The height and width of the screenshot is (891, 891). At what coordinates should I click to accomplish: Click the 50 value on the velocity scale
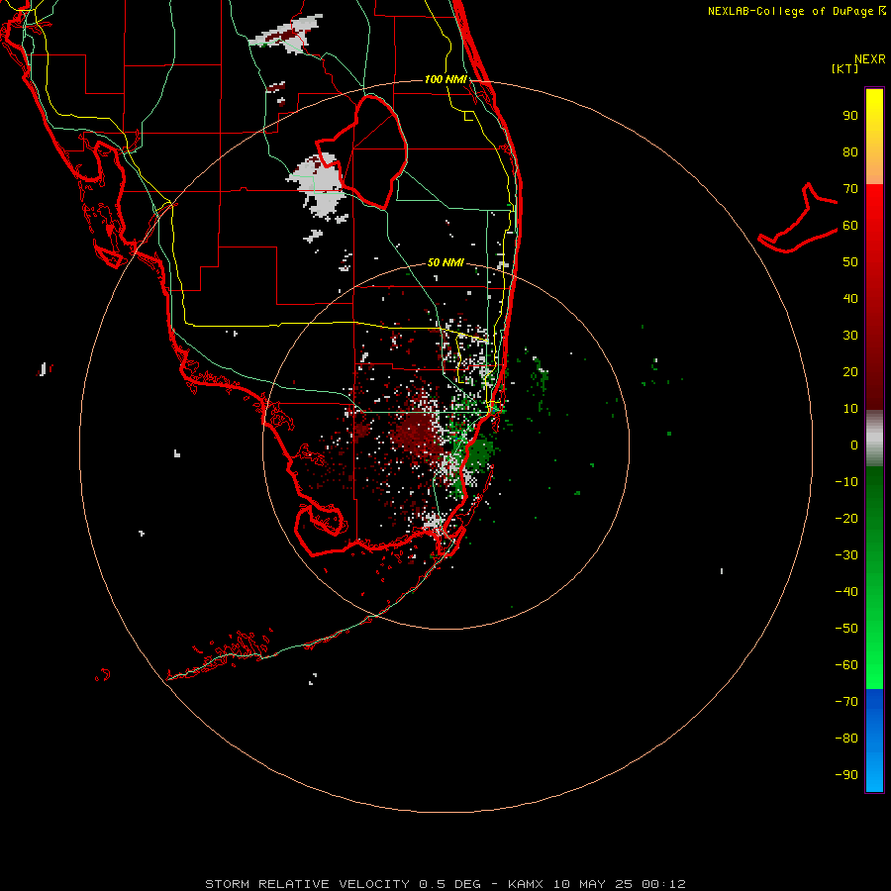pyautogui.click(x=850, y=262)
